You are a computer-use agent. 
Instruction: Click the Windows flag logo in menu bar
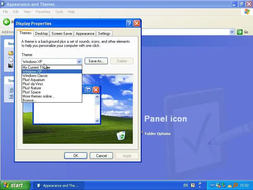(x=247, y=12)
